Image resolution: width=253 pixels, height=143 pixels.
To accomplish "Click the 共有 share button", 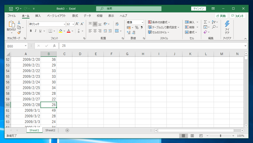I will [221, 16].
